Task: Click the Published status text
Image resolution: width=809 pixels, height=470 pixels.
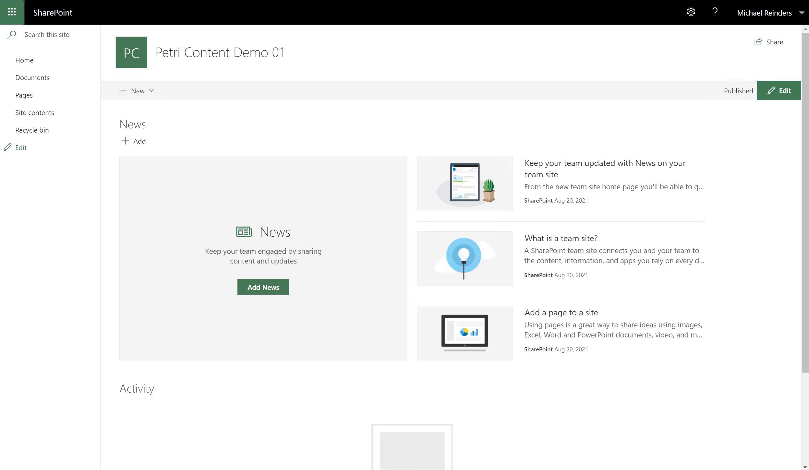Action: tap(738, 91)
